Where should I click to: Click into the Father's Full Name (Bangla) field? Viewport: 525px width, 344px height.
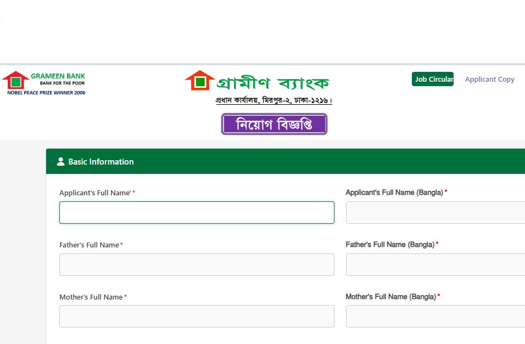point(435,264)
